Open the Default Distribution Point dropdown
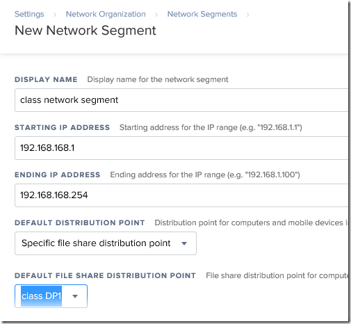The height and width of the screenshot is (324, 351). click(x=106, y=243)
